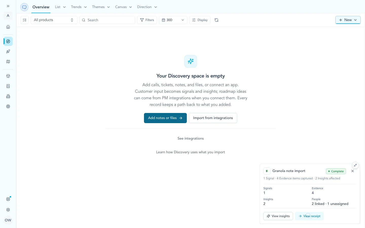Open the All products selector
Image resolution: width=365 pixels, height=228 pixels.
(54, 20)
